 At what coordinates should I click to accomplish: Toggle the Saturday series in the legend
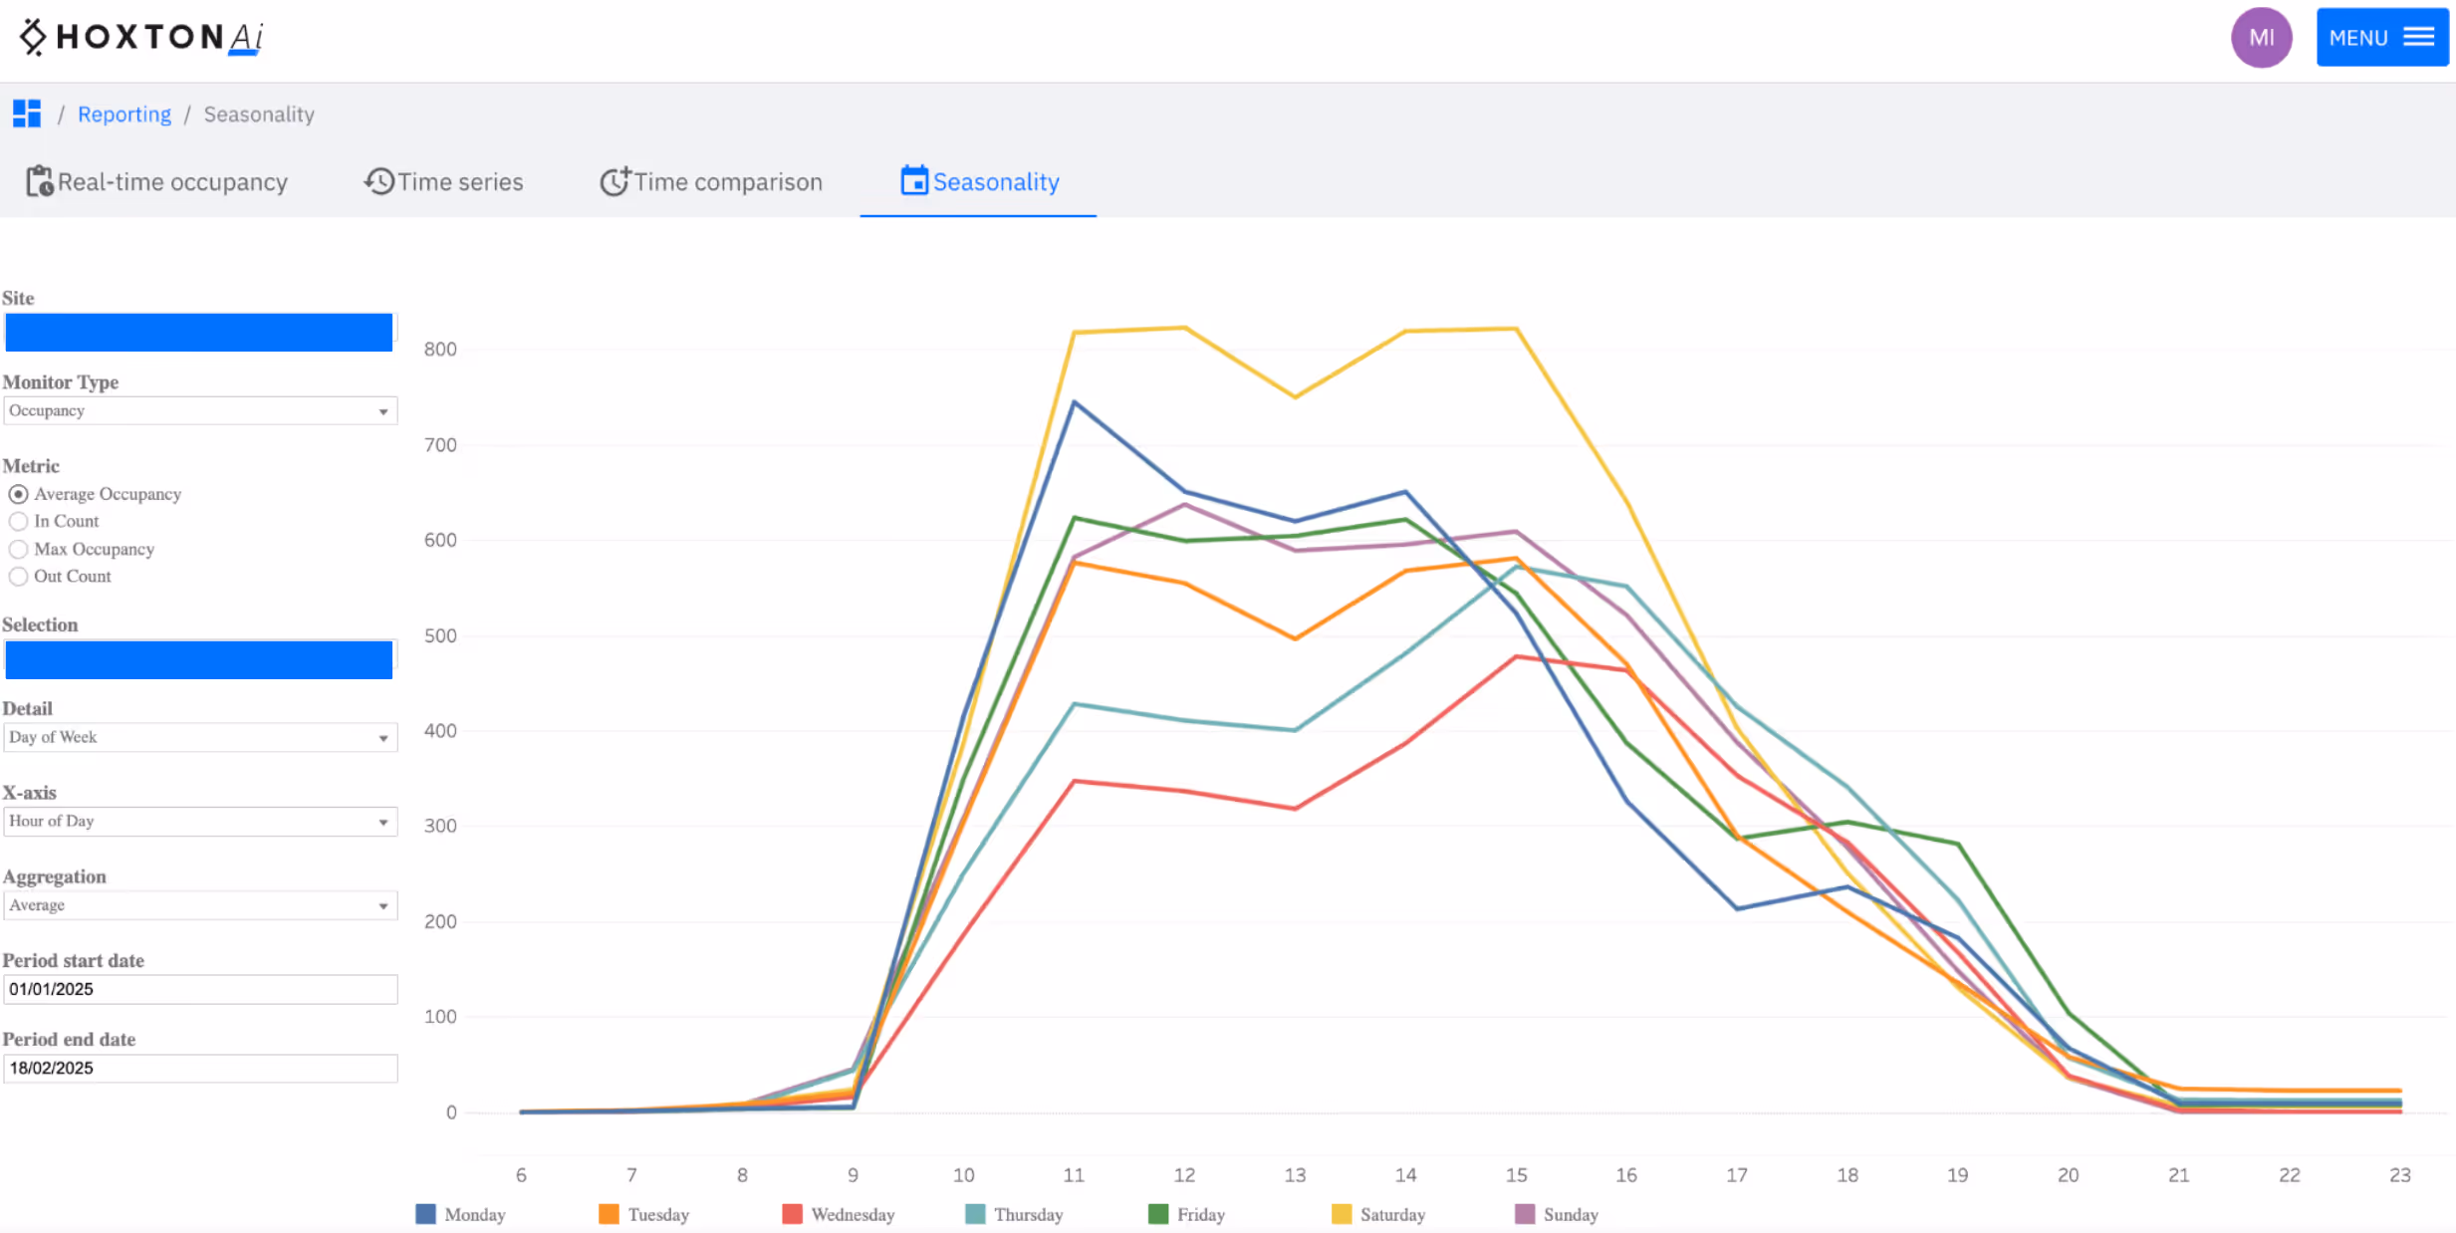pyautogui.click(x=1379, y=1214)
